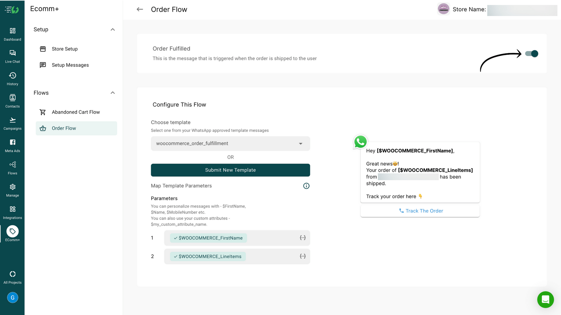Collapse the Setup section
Viewport: 561px width, 315px height.
point(112,29)
